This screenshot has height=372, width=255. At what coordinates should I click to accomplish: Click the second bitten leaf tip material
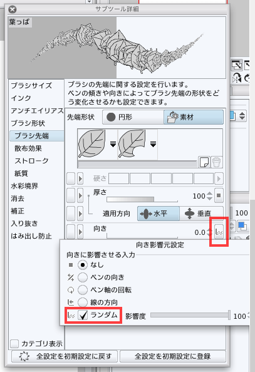point(132,144)
